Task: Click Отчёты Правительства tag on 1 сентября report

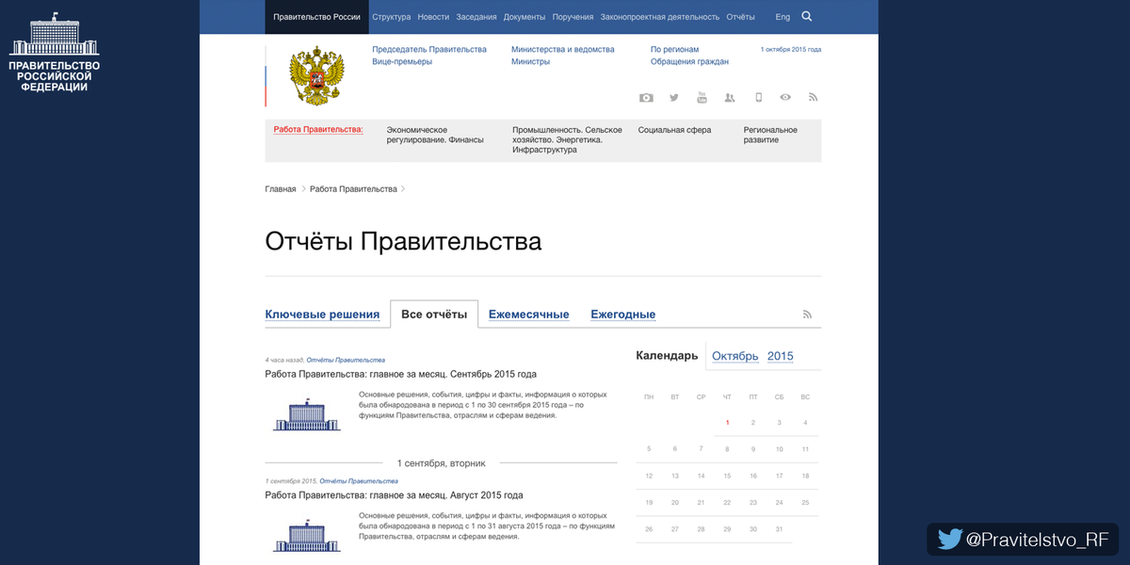Action: 359,481
